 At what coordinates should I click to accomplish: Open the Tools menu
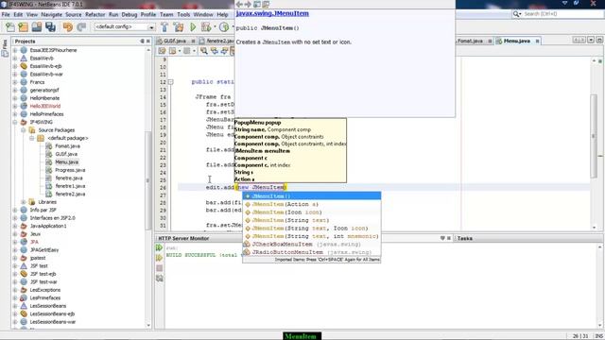[183, 15]
